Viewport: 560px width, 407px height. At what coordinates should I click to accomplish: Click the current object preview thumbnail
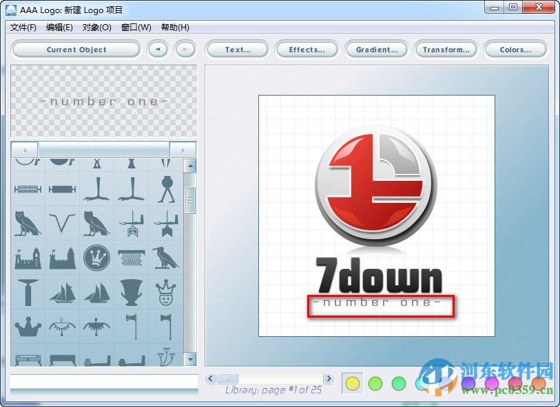[103, 101]
